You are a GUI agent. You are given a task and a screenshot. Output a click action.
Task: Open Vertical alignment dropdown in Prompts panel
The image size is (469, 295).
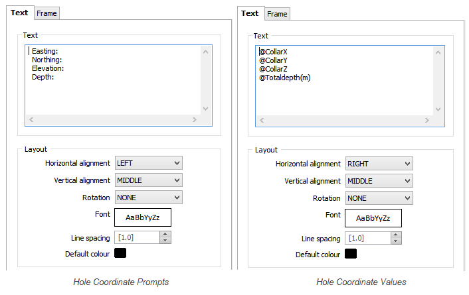coord(149,180)
